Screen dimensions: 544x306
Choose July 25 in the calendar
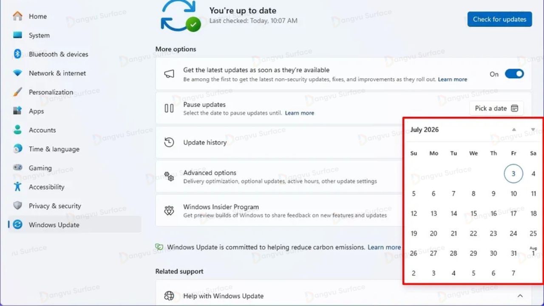tap(533, 233)
